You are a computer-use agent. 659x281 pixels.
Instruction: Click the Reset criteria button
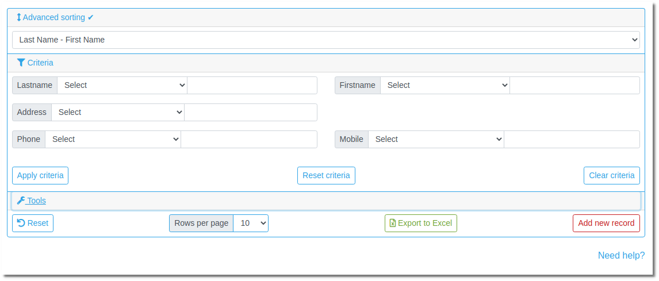click(326, 176)
